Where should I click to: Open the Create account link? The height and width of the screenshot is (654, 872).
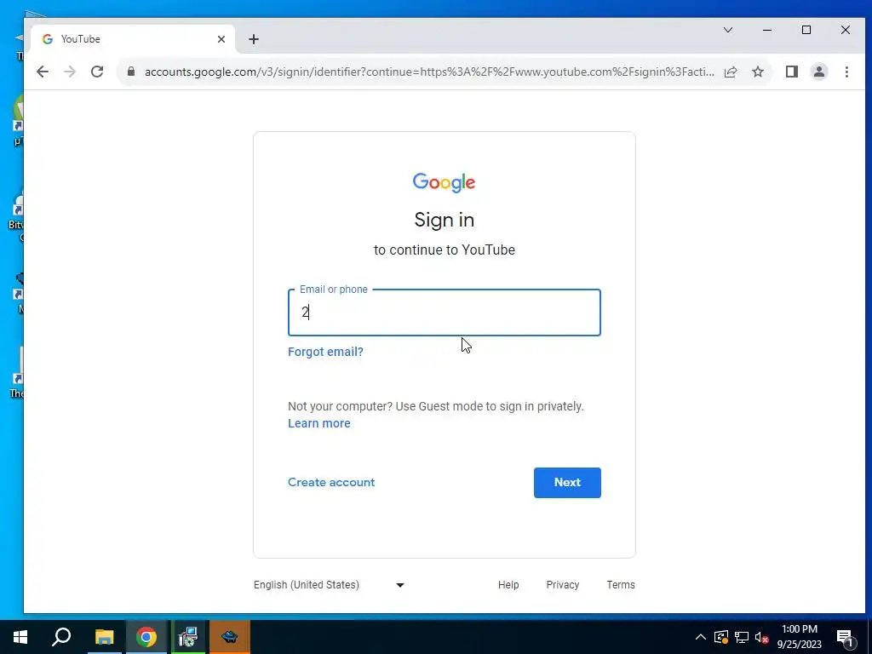[x=331, y=482]
